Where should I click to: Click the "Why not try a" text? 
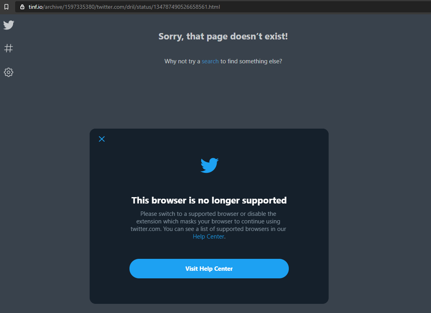[x=182, y=61]
